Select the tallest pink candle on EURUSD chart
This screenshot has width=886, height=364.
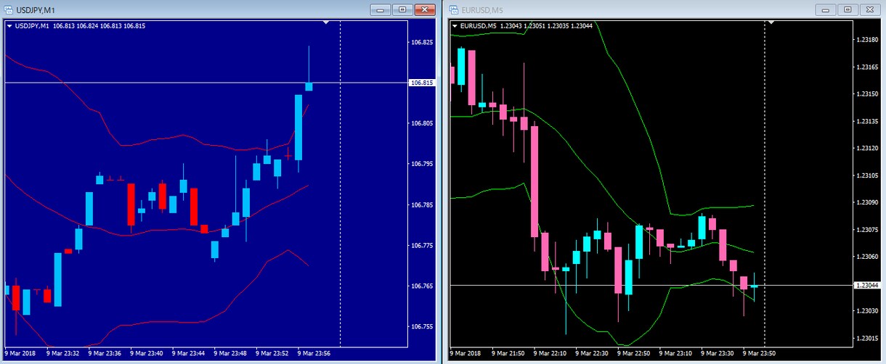point(535,181)
